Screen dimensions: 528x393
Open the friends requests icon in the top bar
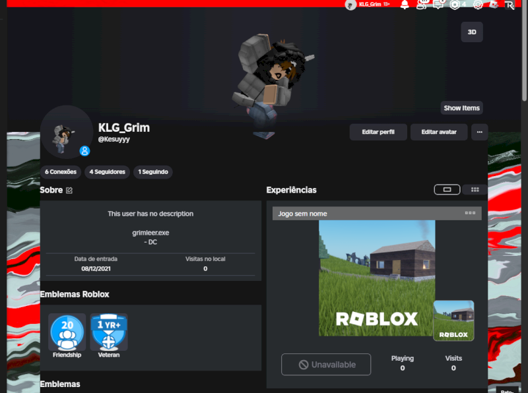pos(421,5)
